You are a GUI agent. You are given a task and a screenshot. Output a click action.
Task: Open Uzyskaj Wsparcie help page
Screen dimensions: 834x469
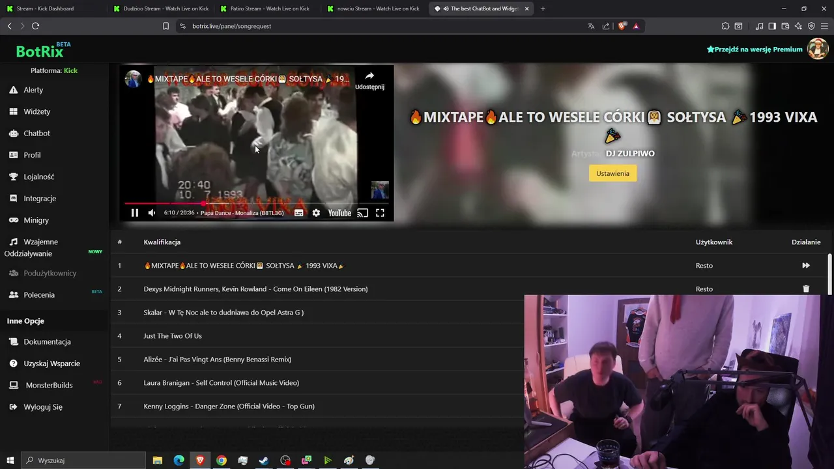pyautogui.click(x=51, y=363)
